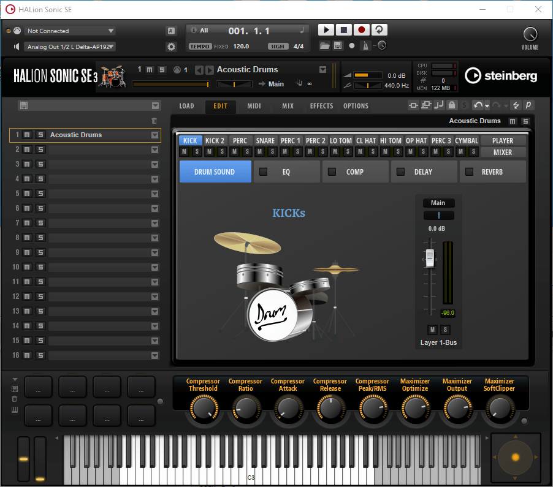Screen dimensions: 553x487
Task: Open the Not Connected MIDI input dropdown
Action: click(69, 31)
